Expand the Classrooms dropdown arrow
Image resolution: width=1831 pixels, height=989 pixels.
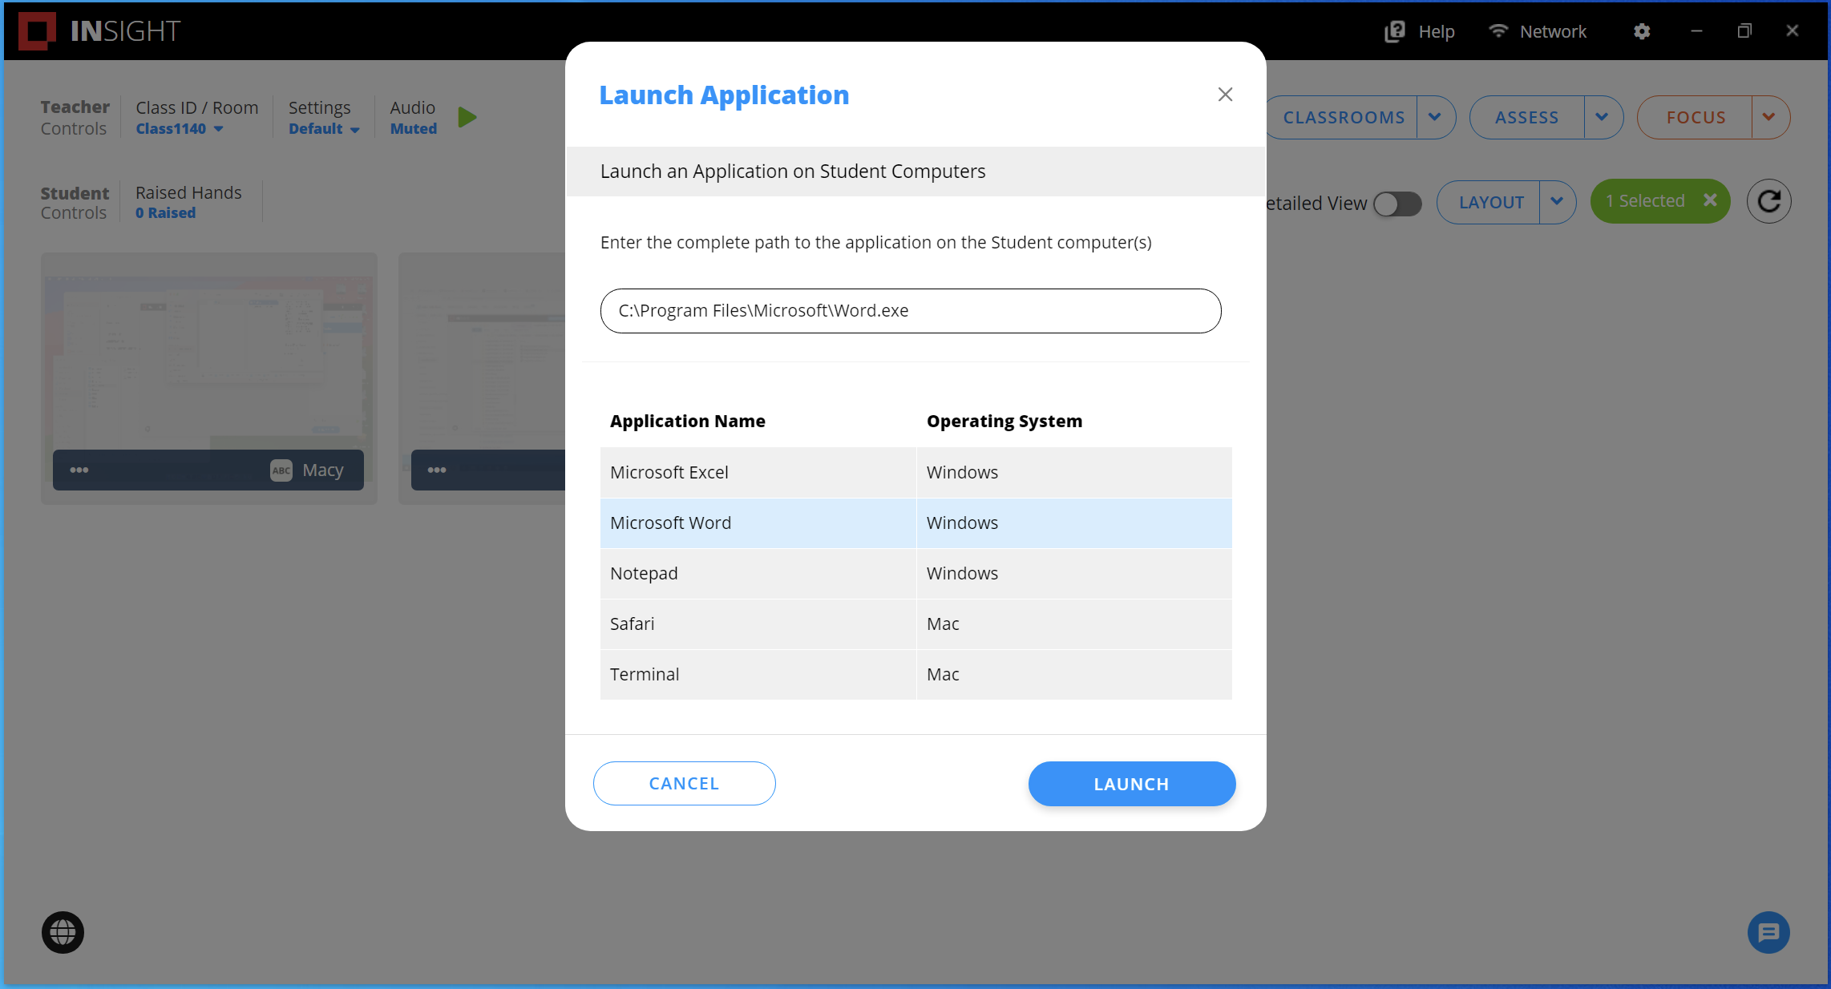(1436, 117)
